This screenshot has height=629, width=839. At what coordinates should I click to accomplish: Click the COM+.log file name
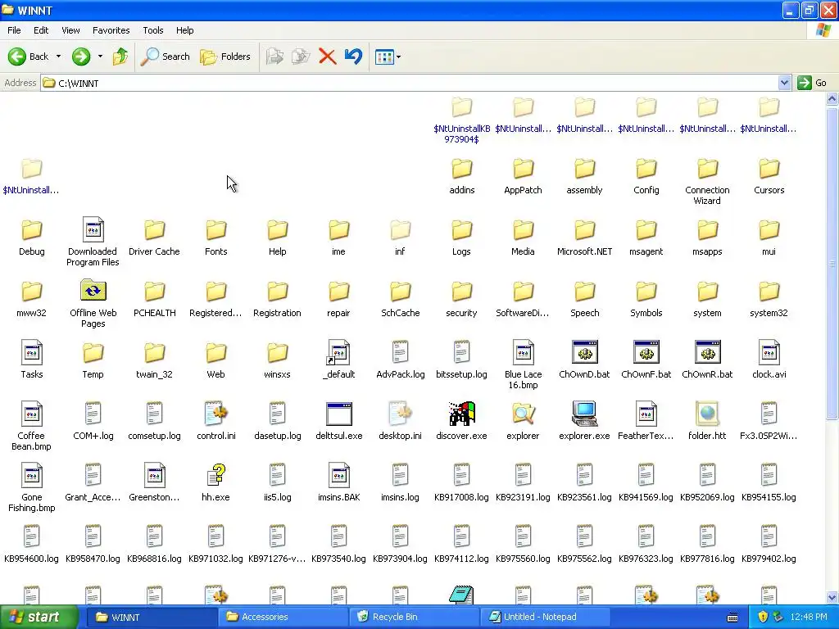(93, 436)
